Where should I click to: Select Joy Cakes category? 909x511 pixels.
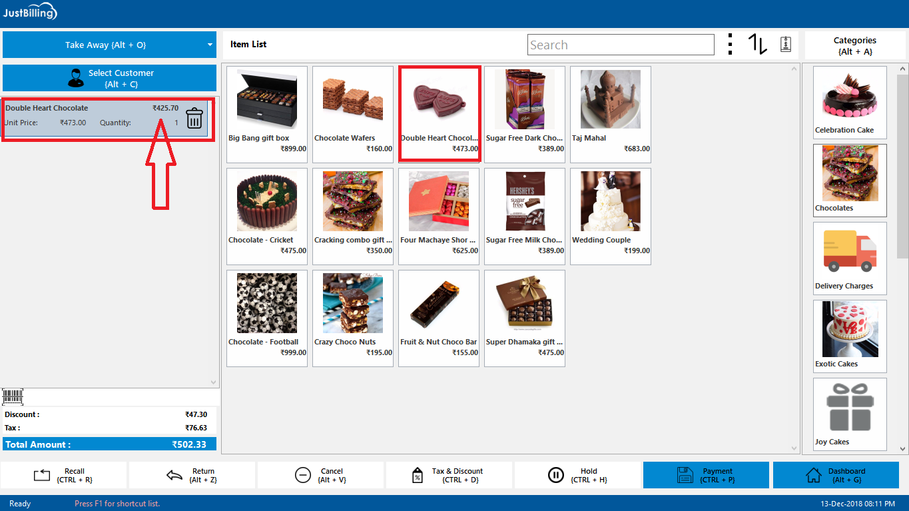pos(850,414)
